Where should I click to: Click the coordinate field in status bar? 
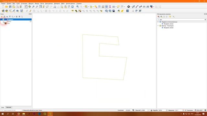(x=128, y=110)
